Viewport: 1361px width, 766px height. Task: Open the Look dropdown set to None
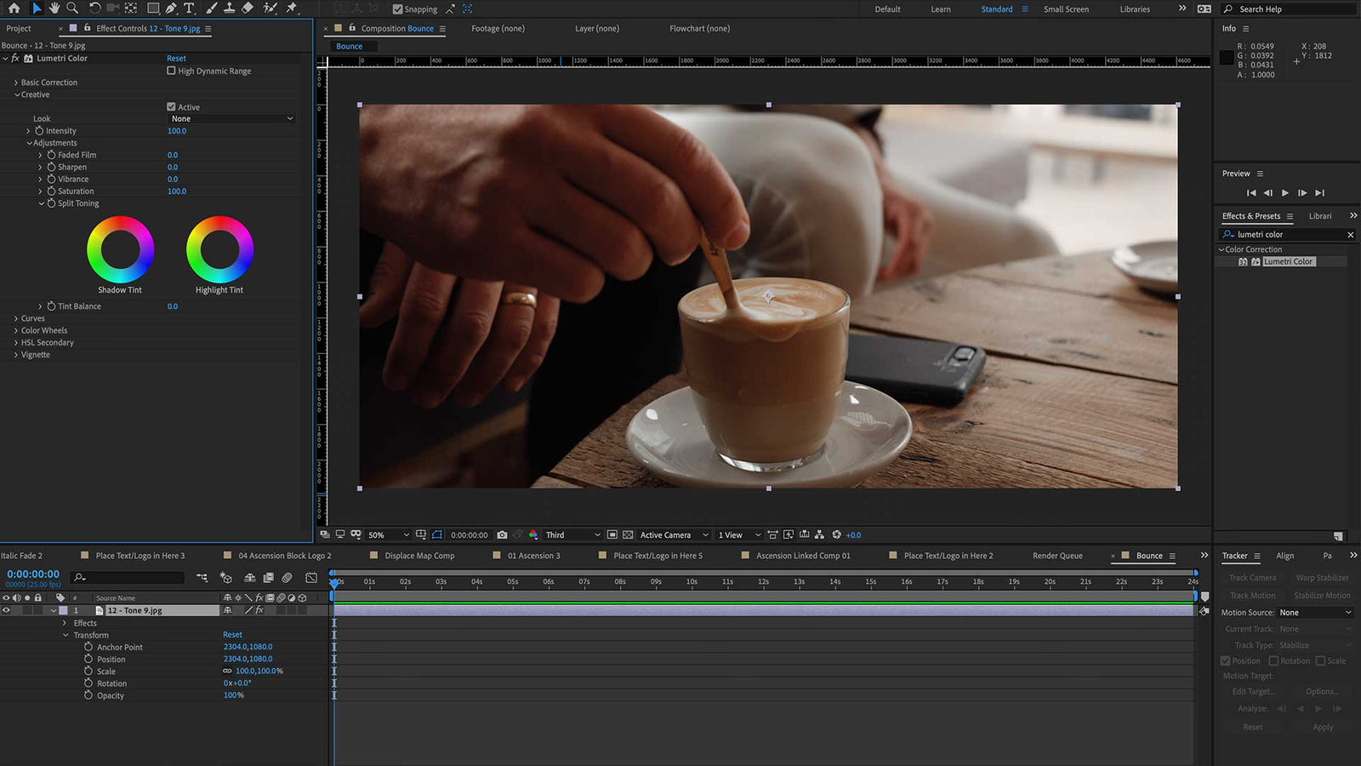coord(230,118)
